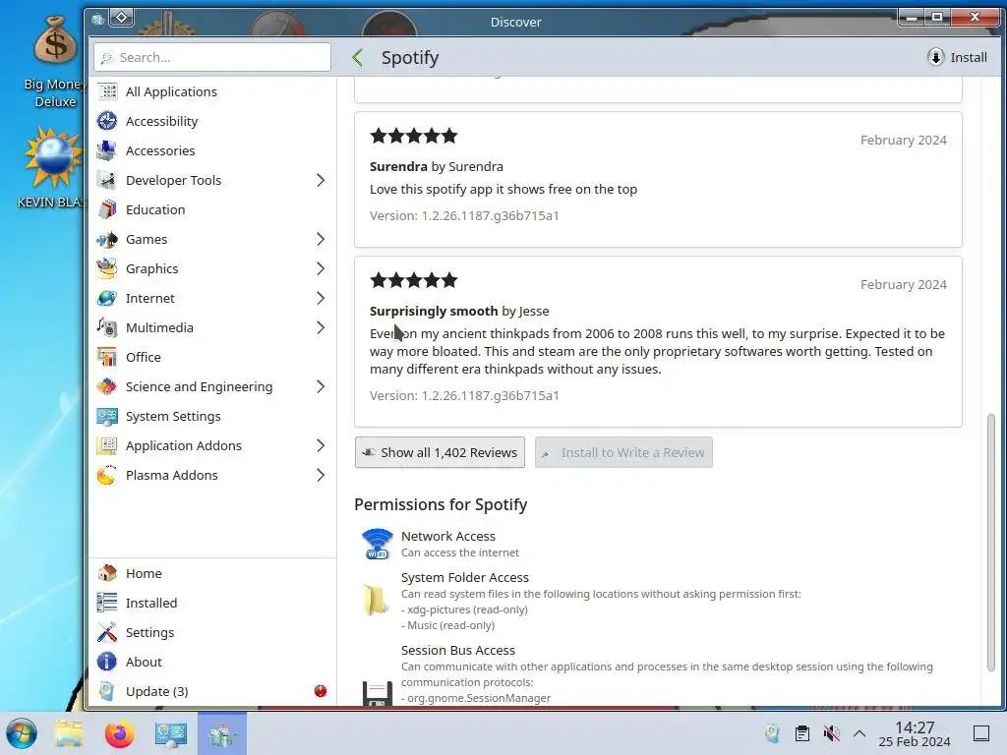Expand the Science and Engineering arrow

pos(321,387)
